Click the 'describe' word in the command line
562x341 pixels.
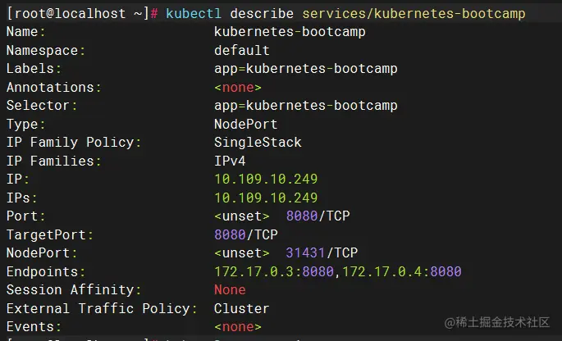(262, 14)
